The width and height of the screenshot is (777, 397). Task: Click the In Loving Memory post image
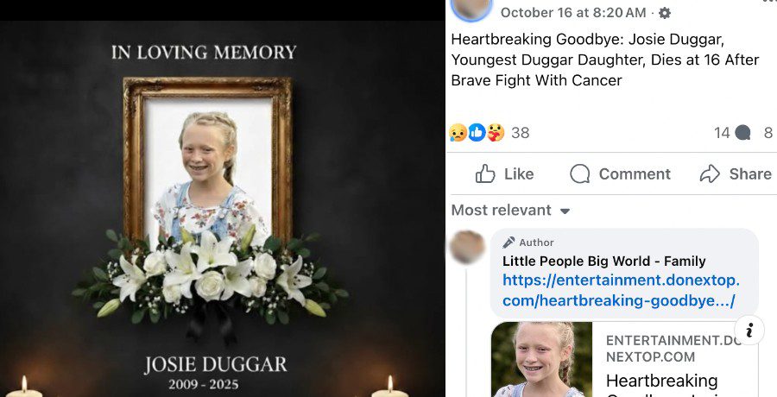point(223,209)
